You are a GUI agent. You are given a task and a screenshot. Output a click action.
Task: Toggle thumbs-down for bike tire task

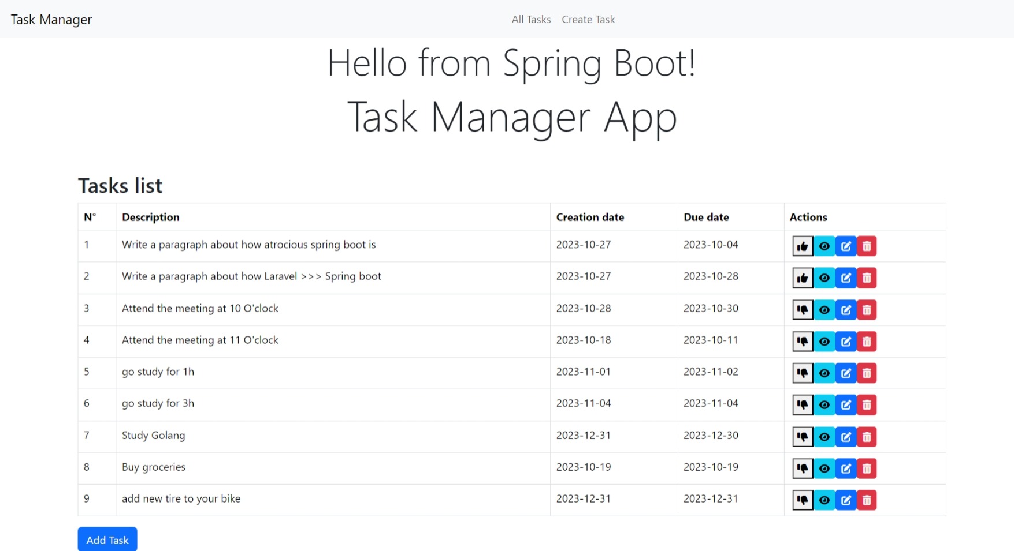(803, 500)
